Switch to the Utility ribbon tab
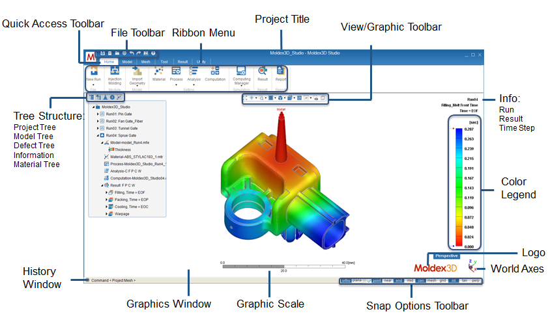 coord(201,62)
